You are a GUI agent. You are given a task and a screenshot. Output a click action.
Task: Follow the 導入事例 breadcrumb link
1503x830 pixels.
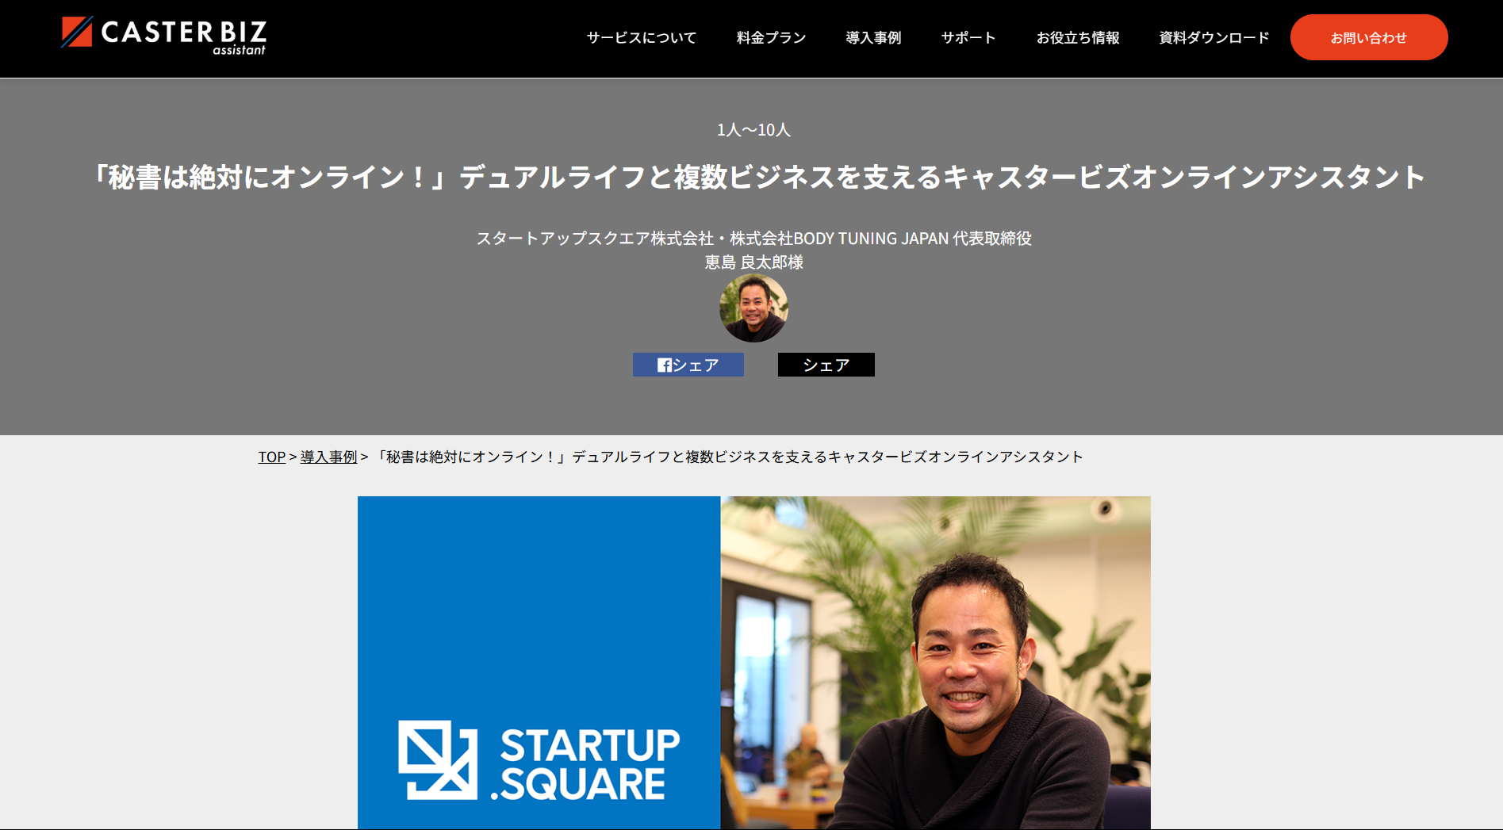(x=328, y=457)
